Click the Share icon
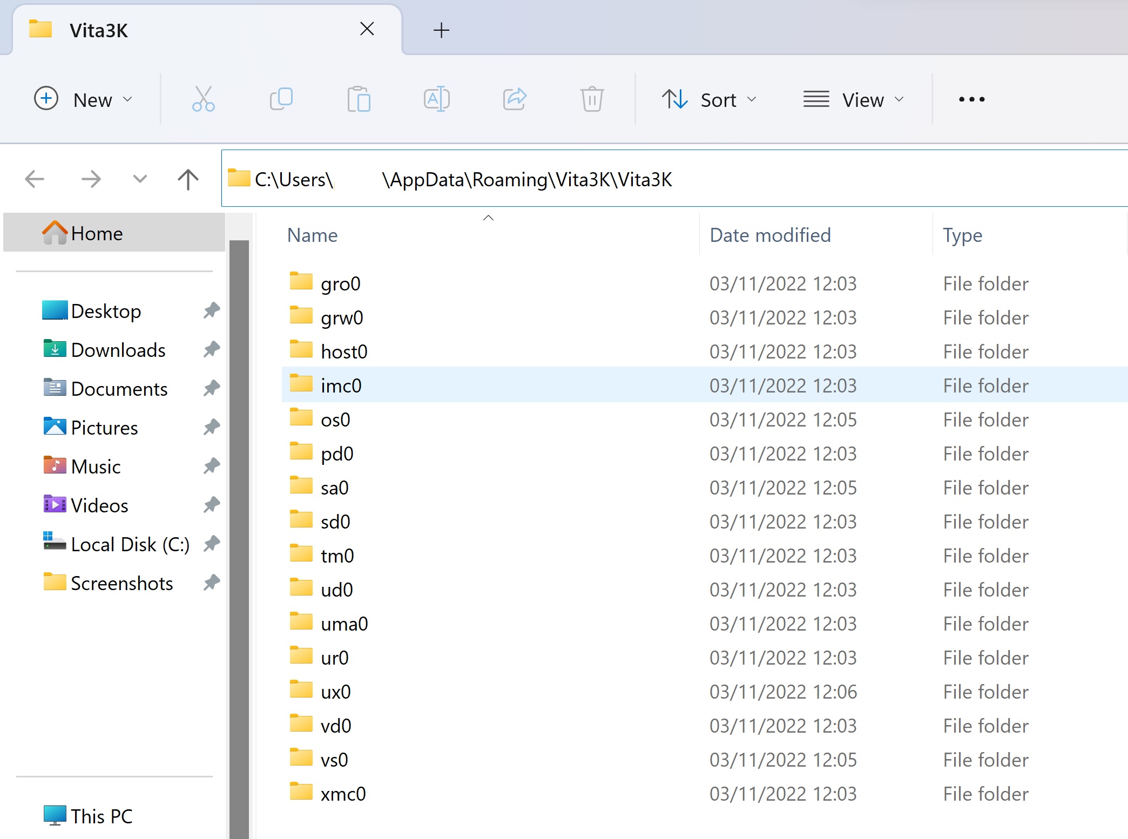 click(x=515, y=99)
